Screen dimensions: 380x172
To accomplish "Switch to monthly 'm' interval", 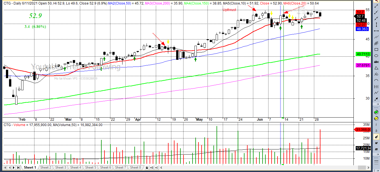I will tap(376, 149).
